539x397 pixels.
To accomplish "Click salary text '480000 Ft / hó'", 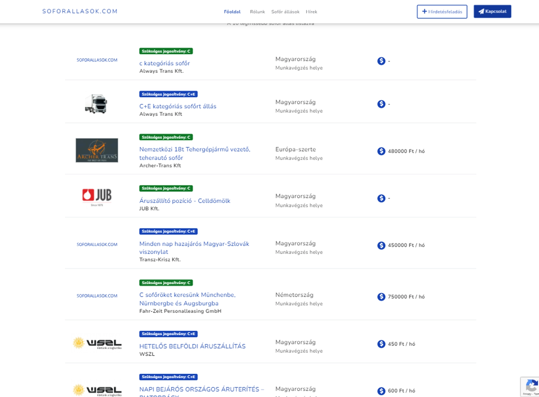I will coord(406,151).
